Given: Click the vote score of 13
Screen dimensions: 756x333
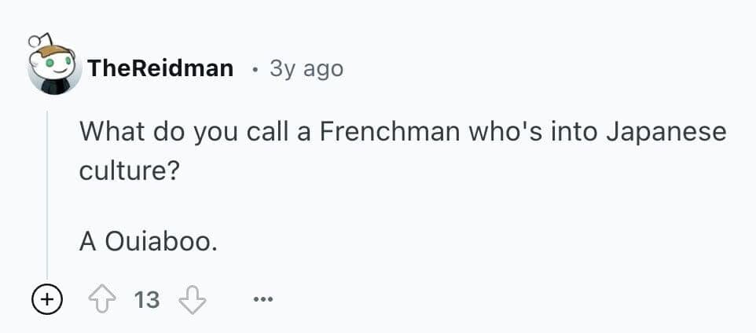Looking at the screenshot, I should pyautogui.click(x=147, y=299).
